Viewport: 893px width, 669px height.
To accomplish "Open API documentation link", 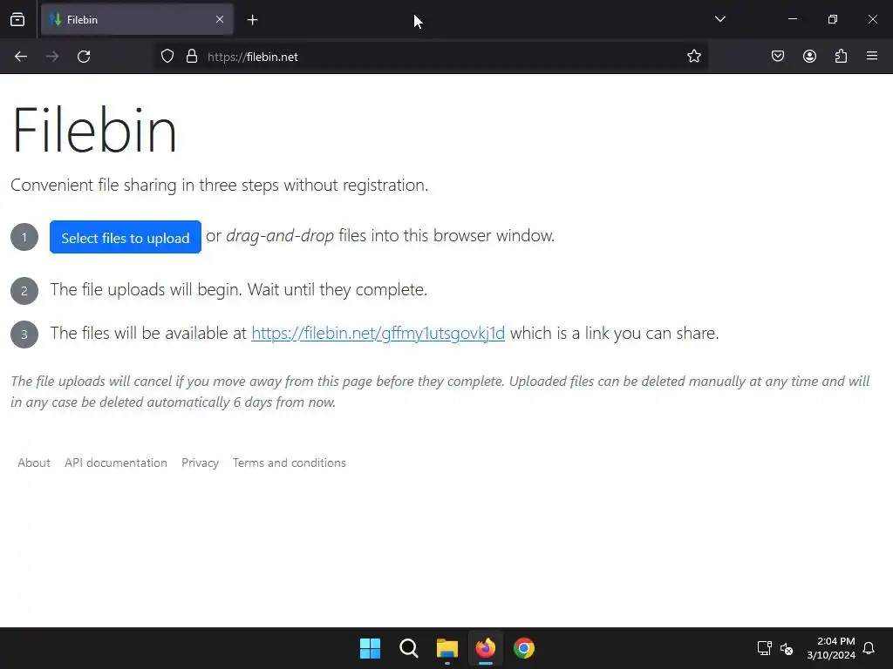I will point(116,463).
